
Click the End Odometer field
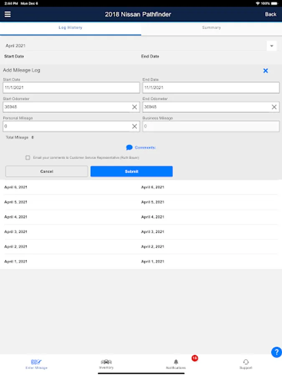pyautogui.click(x=211, y=107)
